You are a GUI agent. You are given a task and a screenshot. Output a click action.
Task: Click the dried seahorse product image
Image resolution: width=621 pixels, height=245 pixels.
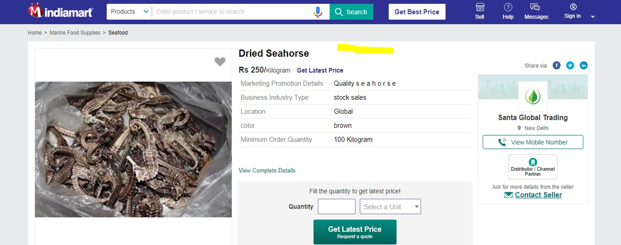[133, 149]
